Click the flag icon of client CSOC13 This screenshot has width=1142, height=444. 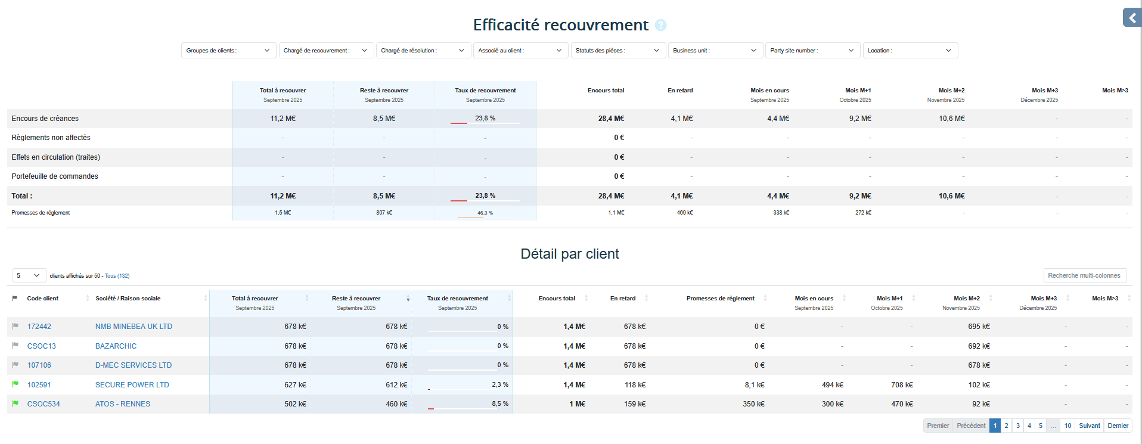(x=15, y=345)
